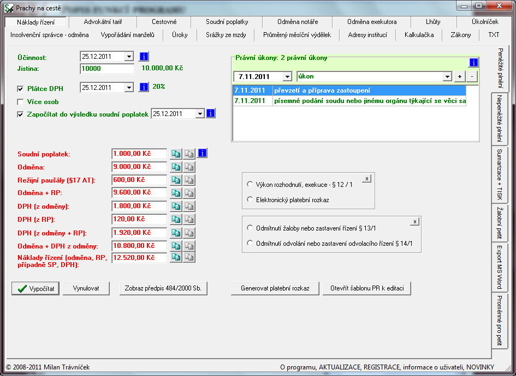Expand the soudní poplatek date dropdown
This screenshot has width=516, height=376.
tap(200, 114)
